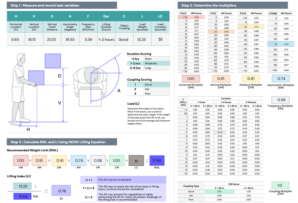
Task: Select the Moderate duration scoring row
Action: (148, 63)
